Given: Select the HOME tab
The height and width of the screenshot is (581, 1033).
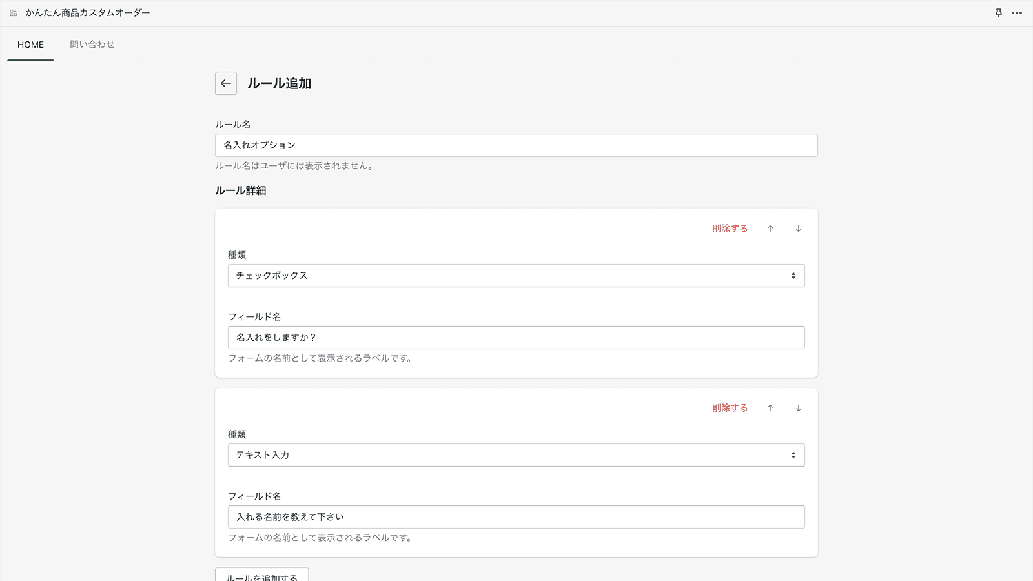Looking at the screenshot, I should click(30, 44).
